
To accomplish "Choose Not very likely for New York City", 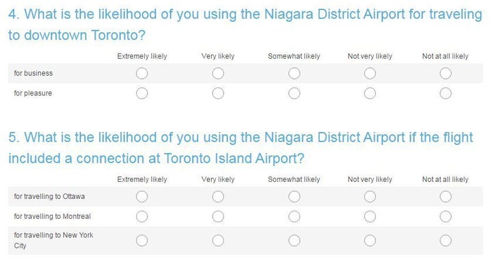I will pos(370,241).
